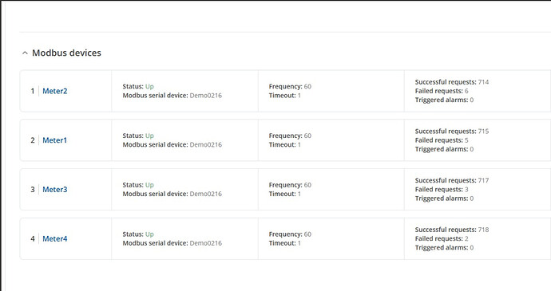Click Meter4's Timeout value
Image resolution: width=551 pixels, height=291 pixels.
(299, 243)
